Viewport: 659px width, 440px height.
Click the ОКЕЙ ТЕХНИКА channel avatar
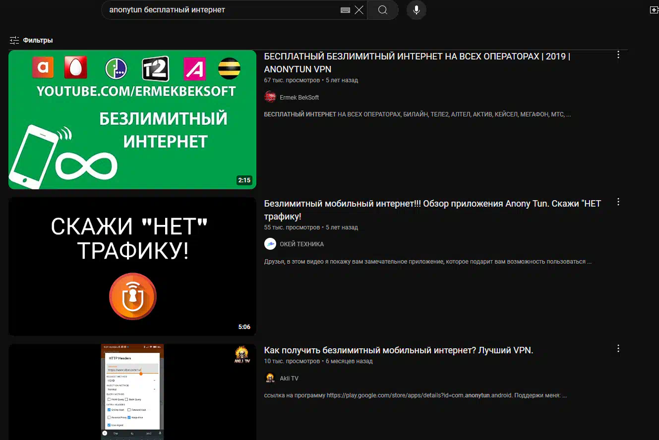tap(270, 244)
